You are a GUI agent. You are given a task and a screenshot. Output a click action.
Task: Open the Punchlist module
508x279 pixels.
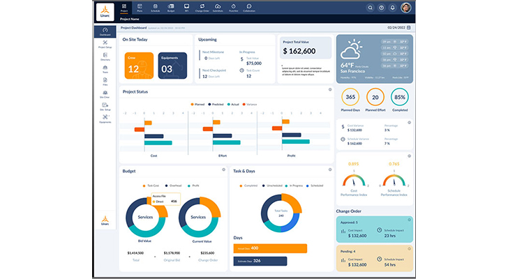(x=233, y=8)
